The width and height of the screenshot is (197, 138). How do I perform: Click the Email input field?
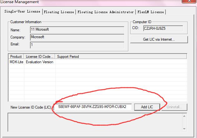[x=77, y=45]
